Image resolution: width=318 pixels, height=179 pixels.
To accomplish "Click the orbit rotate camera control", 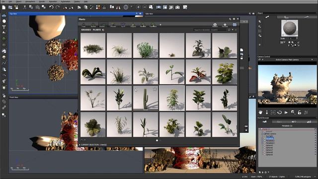I will tap(279, 112).
